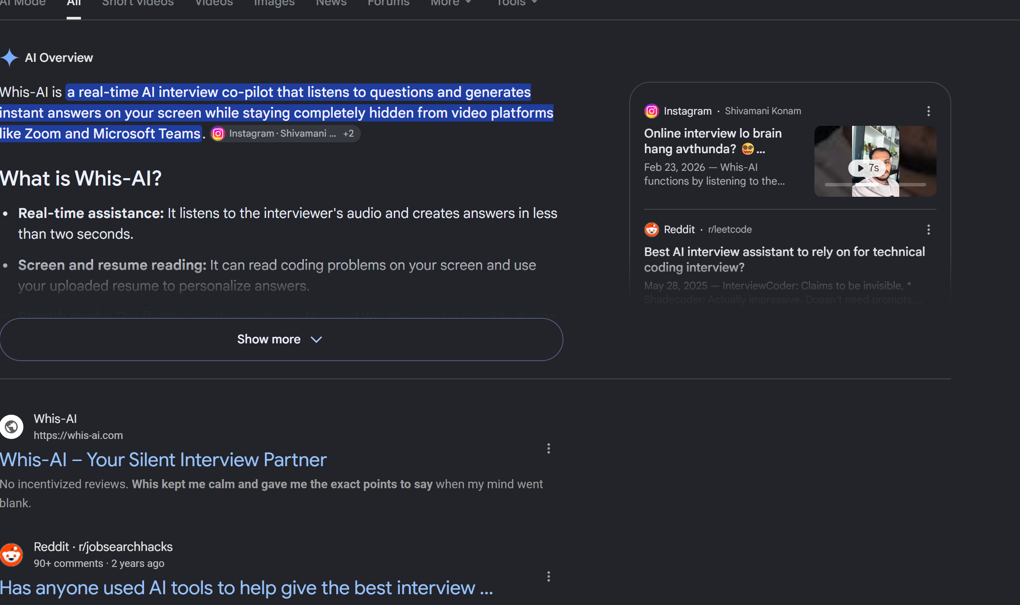Click the 'No incentivized reviews' result snippet
Viewport: 1020px width, 605px height.
point(271,494)
